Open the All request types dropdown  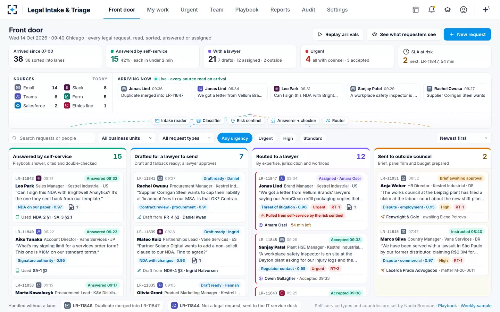tap(186, 138)
